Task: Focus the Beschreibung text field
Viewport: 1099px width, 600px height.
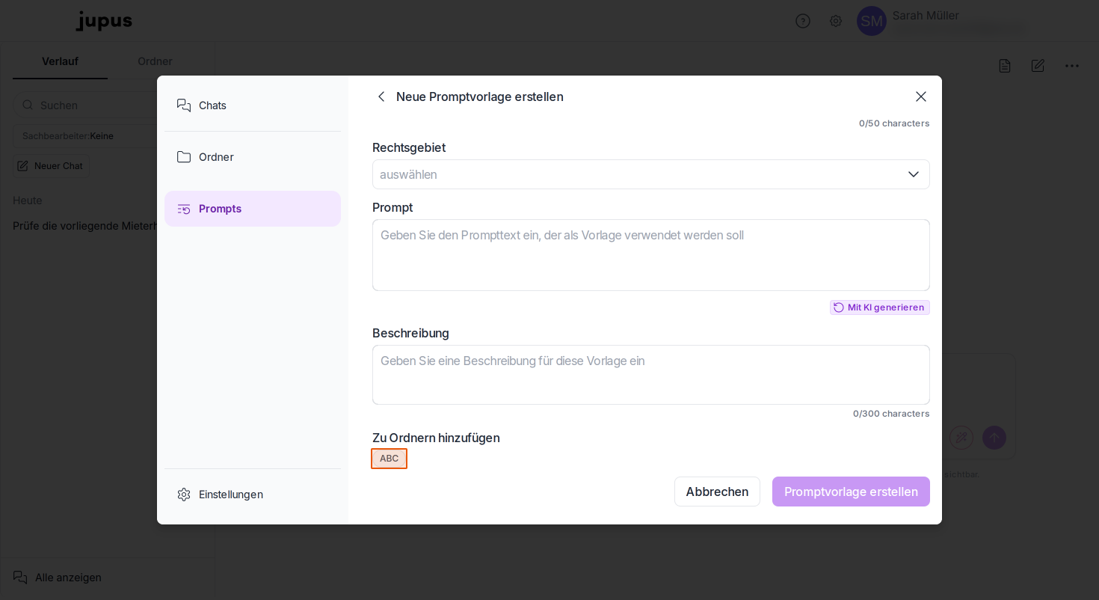Action: 651,375
